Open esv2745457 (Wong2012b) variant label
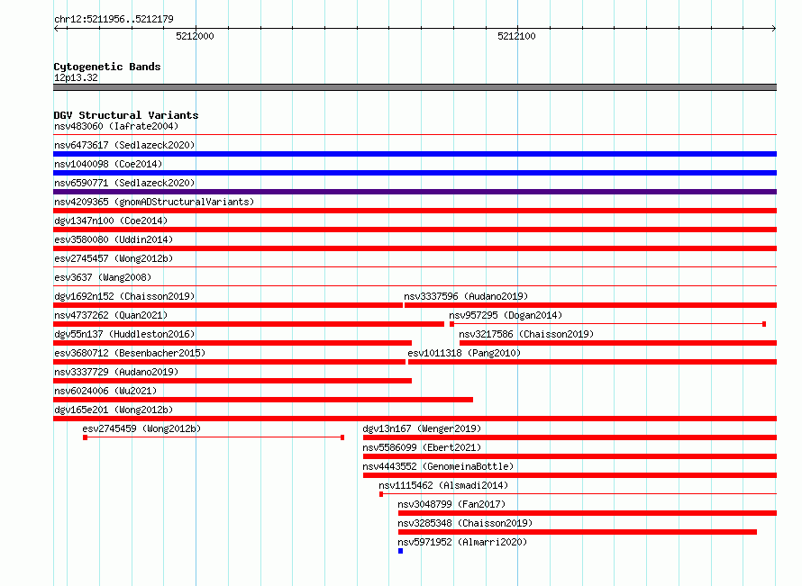The width and height of the screenshot is (802, 586). pos(114,258)
